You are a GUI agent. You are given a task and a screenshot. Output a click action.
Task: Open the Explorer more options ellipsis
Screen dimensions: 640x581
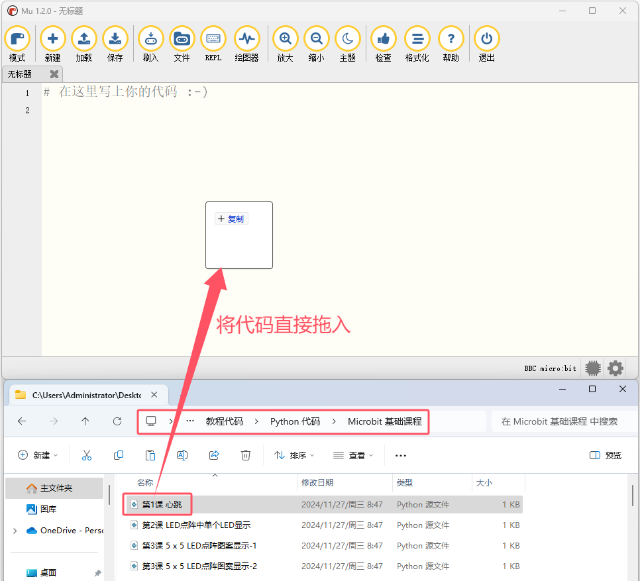(x=401, y=455)
